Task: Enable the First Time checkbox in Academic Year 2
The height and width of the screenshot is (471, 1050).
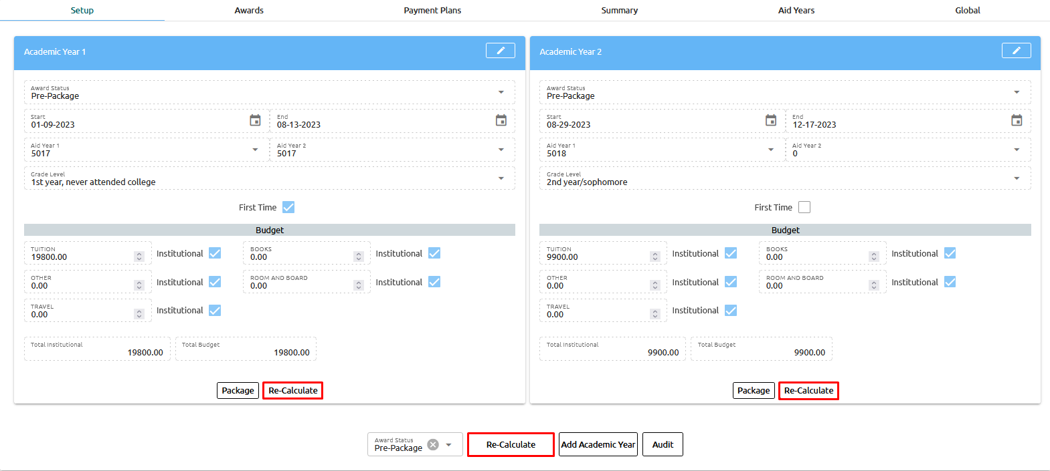Action: pyautogui.click(x=804, y=207)
